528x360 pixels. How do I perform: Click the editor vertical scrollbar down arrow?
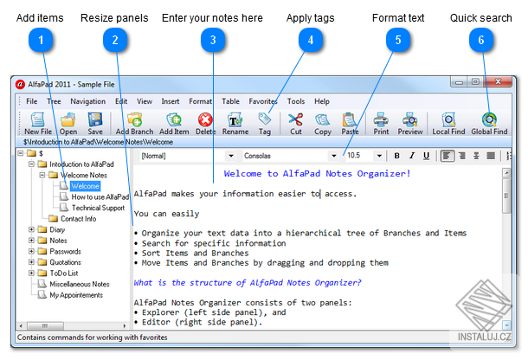pos(506,325)
